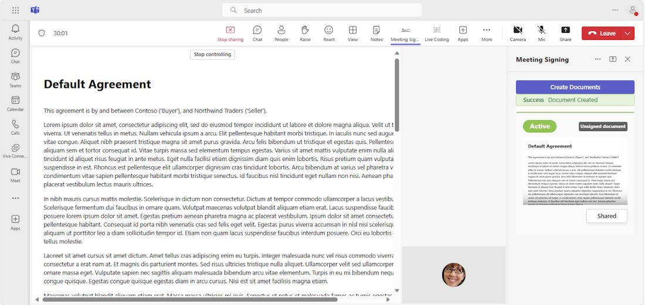
Task: Open More meeting actions
Action: click(487, 33)
